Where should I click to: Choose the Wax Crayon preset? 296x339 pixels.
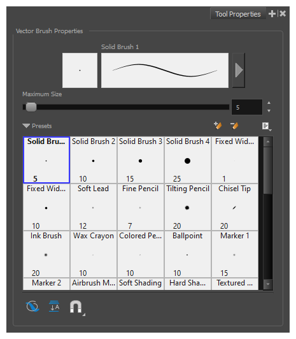click(94, 254)
